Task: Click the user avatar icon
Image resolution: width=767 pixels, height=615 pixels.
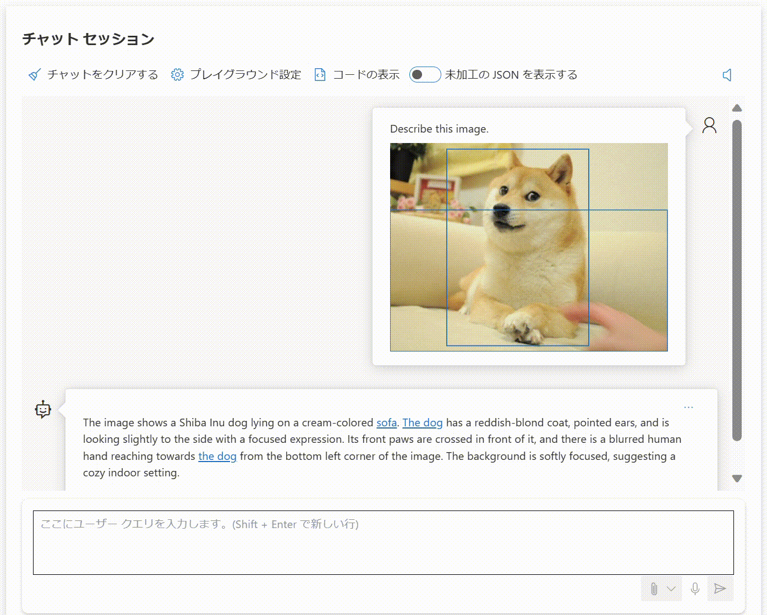Action: pyautogui.click(x=709, y=125)
